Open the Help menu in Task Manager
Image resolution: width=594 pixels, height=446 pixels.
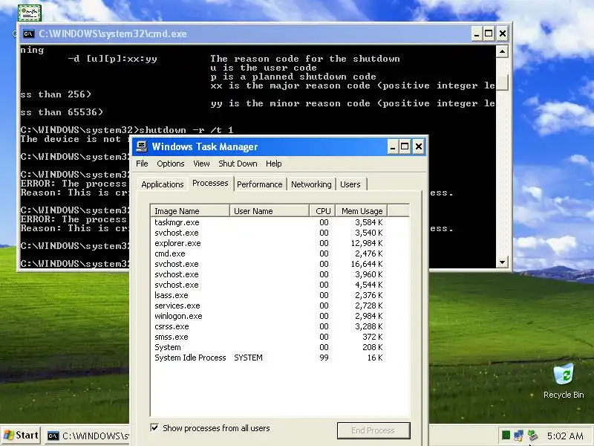273,164
